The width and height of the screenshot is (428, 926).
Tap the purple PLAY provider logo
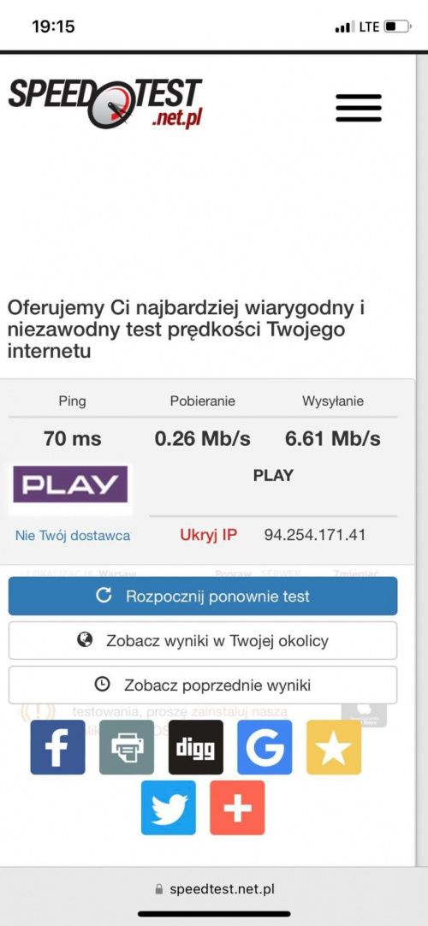click(70, 484)
